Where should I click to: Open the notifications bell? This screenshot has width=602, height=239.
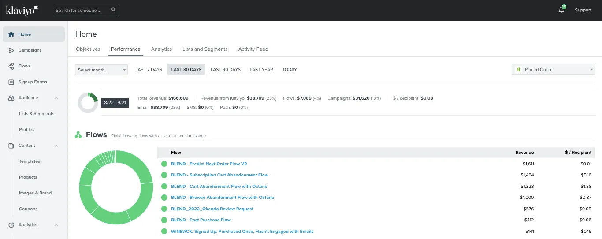[x=561, y=10]
